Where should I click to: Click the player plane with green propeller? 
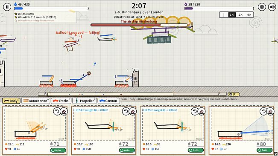click(107, 38)
